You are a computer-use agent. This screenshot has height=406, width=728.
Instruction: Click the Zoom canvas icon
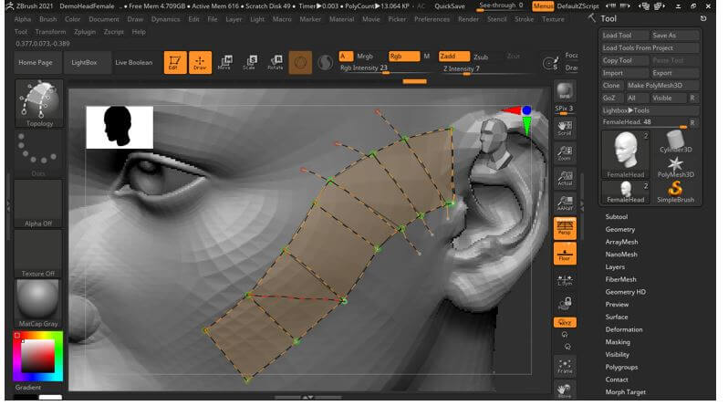pos(565,152)
